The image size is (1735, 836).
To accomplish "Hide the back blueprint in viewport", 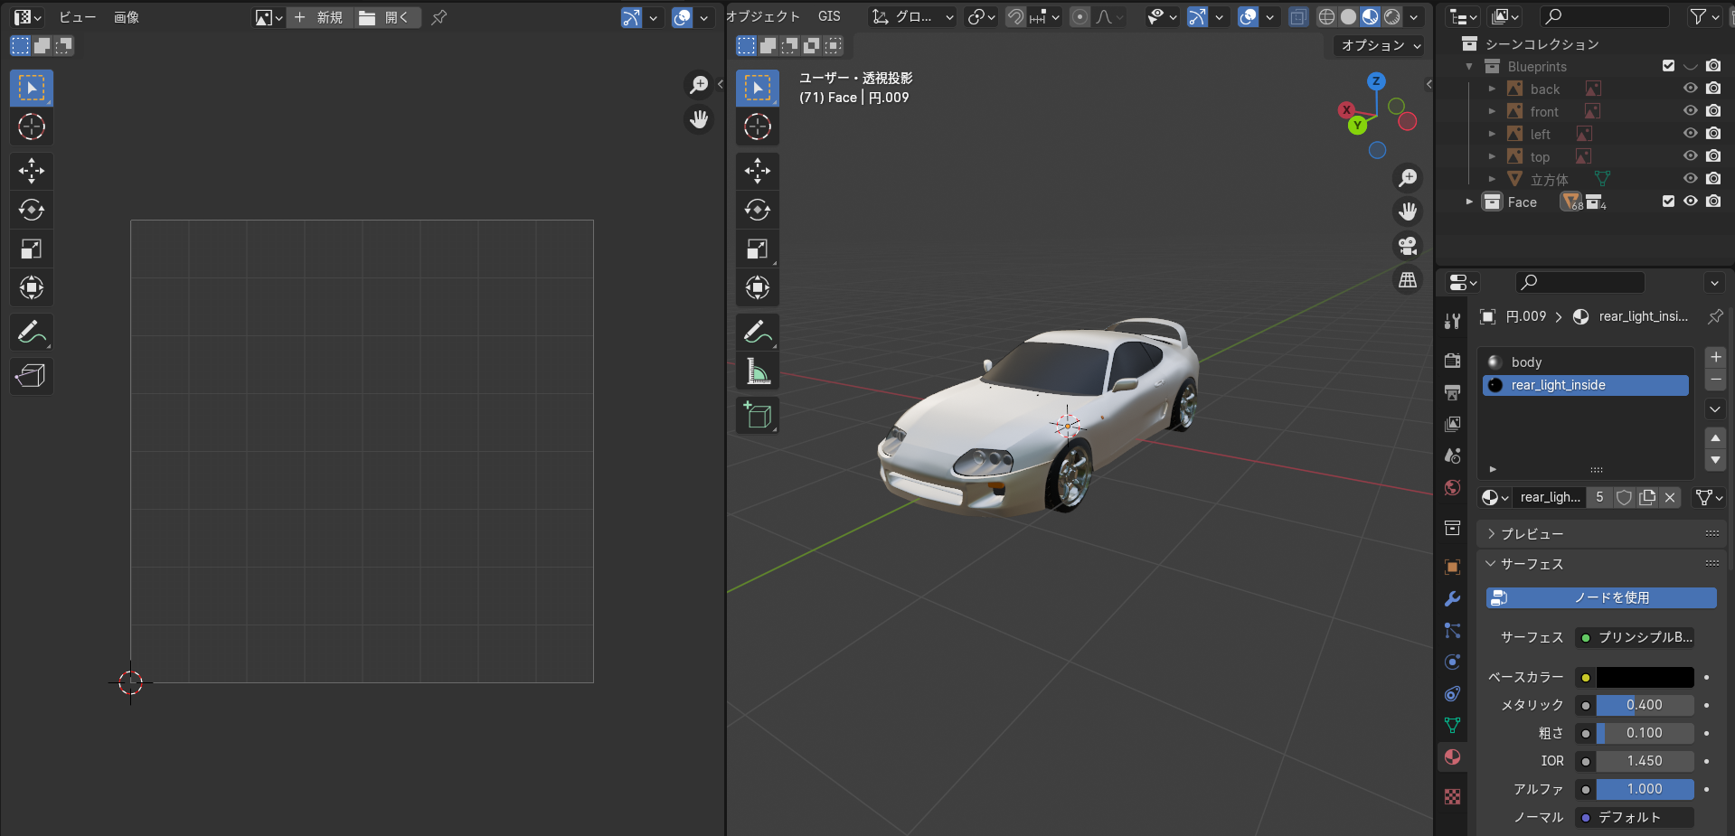I will click(1690, 89).
